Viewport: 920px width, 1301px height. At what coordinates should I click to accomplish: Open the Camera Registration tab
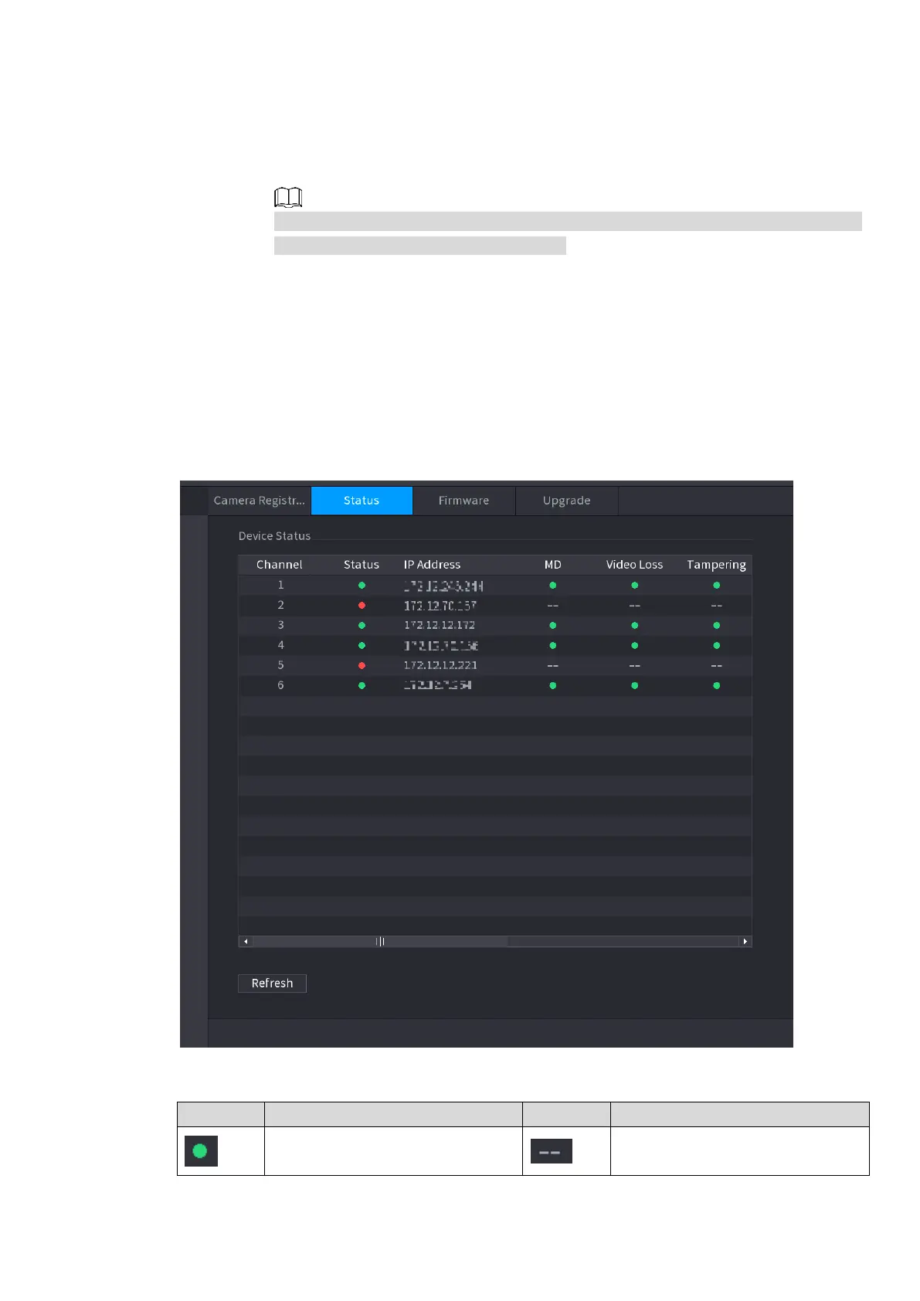[260, 501]
